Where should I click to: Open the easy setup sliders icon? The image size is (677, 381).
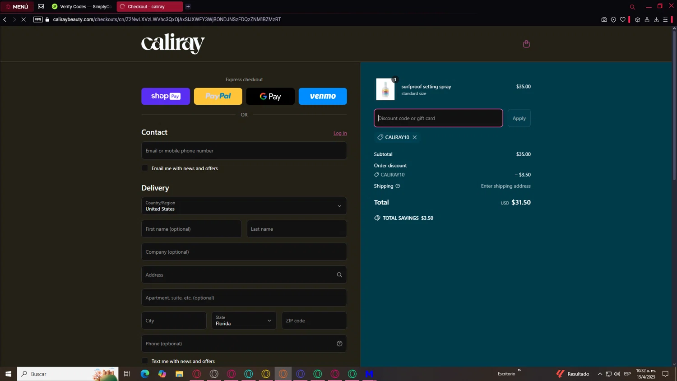click(665, 19)
